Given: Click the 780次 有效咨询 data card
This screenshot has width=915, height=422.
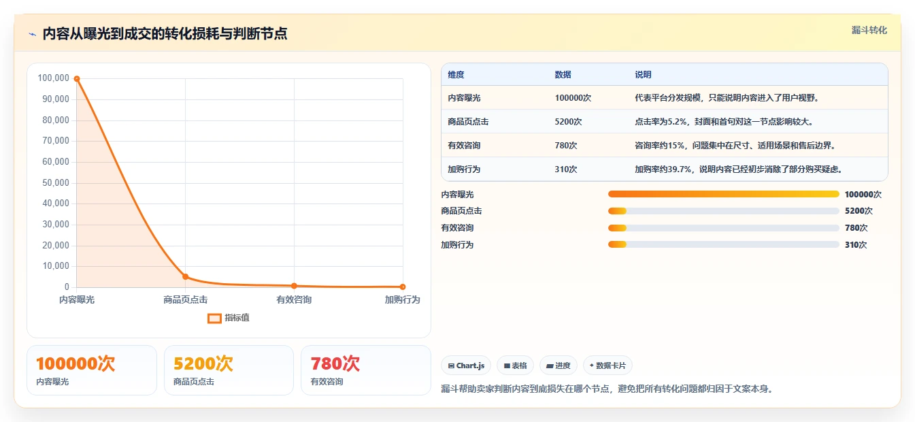Looking at the screenshot, I should point(366,370).
